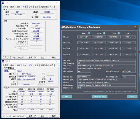Expand the tools arrow in the top CPU-Z window
This screenshot has height=119, width=140.
click(36, 57)
